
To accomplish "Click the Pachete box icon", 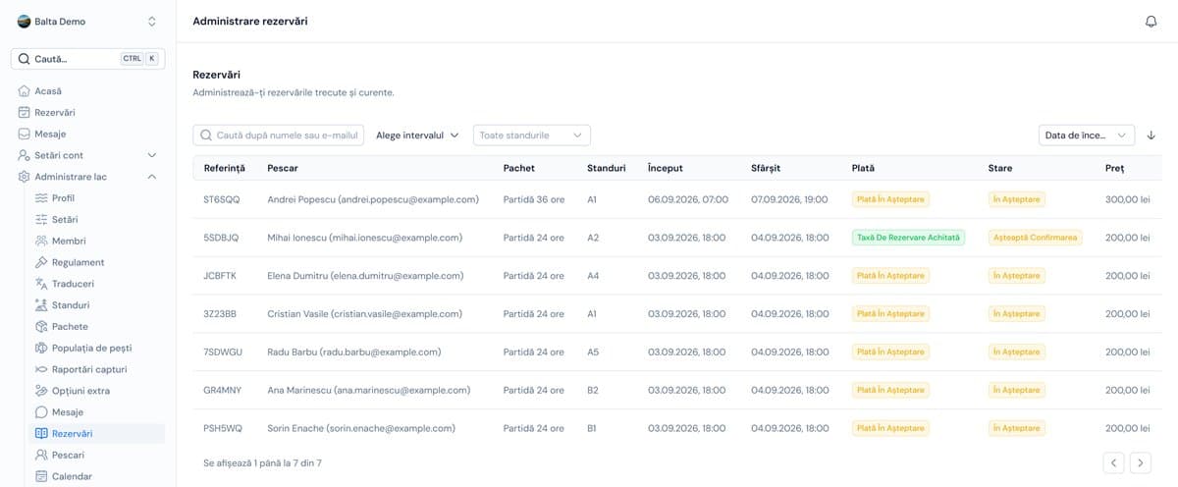I will (x=41, y=327).
